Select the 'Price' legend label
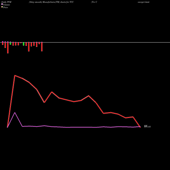Image resolution: width=170 pixels, height=170 pixels. [x=5, y=7]
